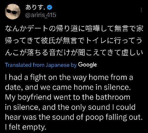Open the sunglasses profile avatar

pos(13,11)
